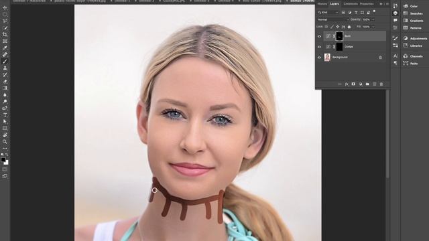This screenshot has width=429, height=241.
Task: Select the Lasso tool
Action: (x=5, y=21)
